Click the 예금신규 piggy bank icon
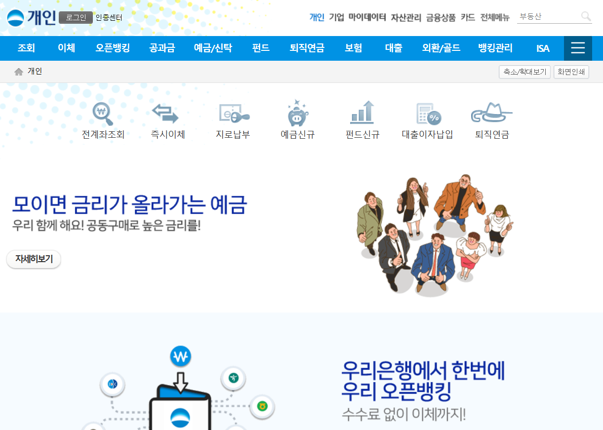 (x=296, y=114)
